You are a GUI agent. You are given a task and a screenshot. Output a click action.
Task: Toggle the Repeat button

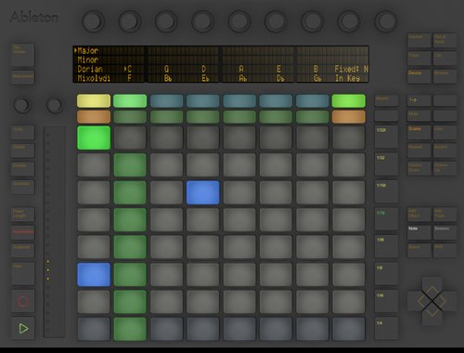coord(419,150)
